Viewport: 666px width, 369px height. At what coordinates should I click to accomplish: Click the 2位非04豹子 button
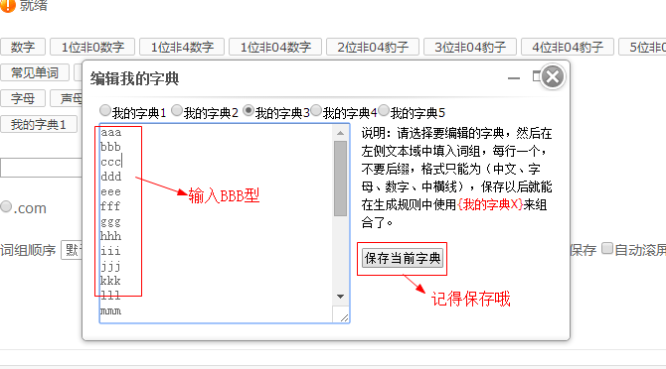373,47
